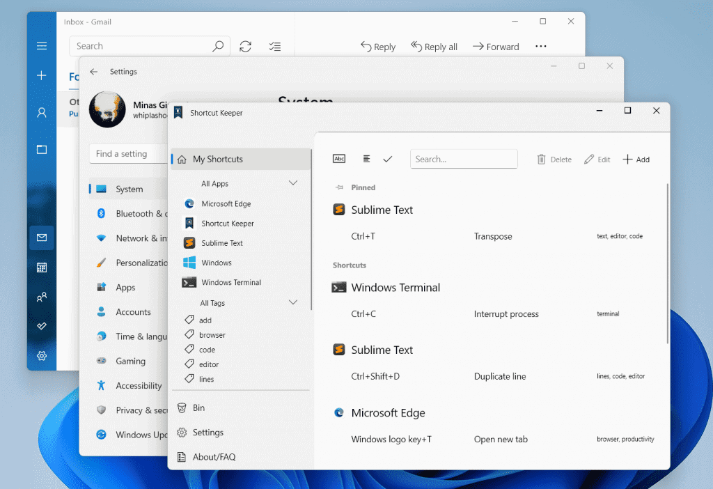This screenshot has height=489, width=713.
Task: Click the pencil icon beside Edit
Action: tap(589, 160)
